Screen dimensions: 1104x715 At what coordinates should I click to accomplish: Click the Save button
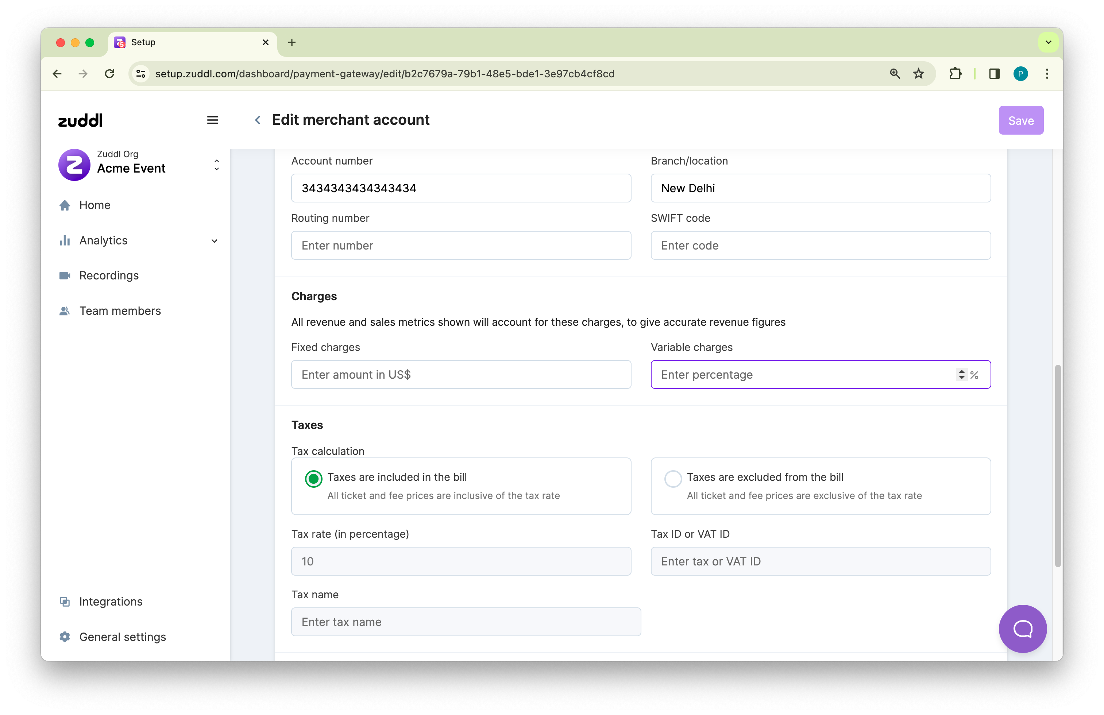pos(1020,120)
